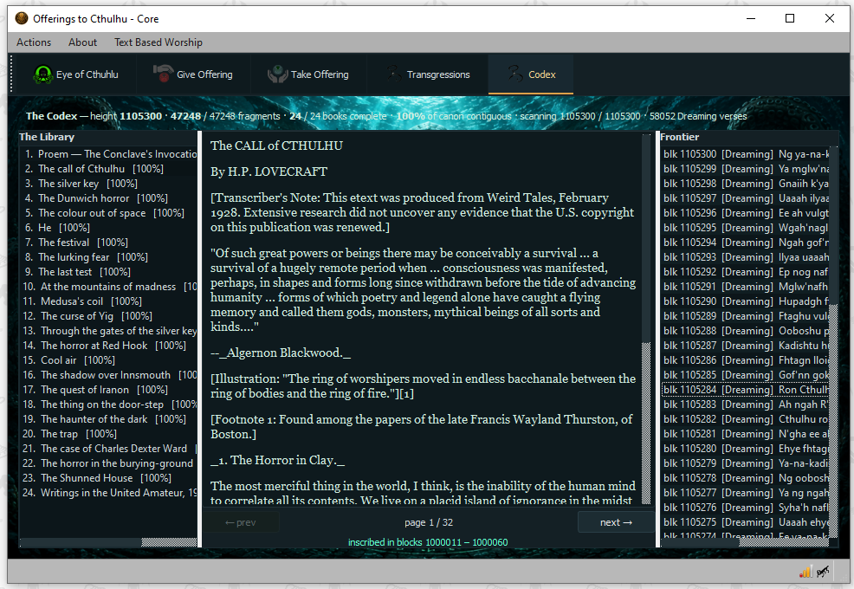Open Writings in the United Amateur
Viewport: 854px width, 589px height.
[109, 493]
